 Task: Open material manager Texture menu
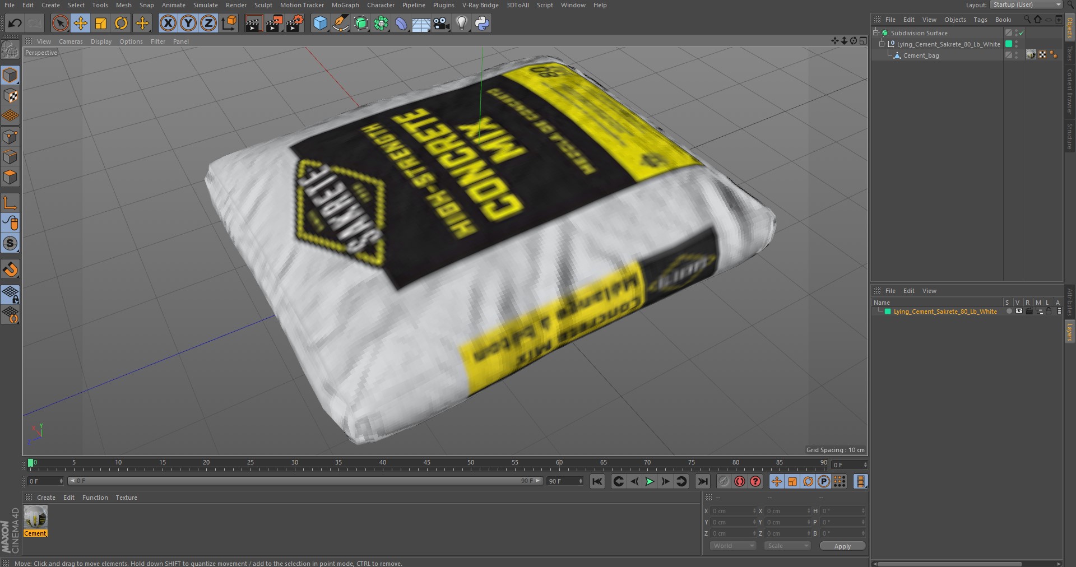pos(126,498)
